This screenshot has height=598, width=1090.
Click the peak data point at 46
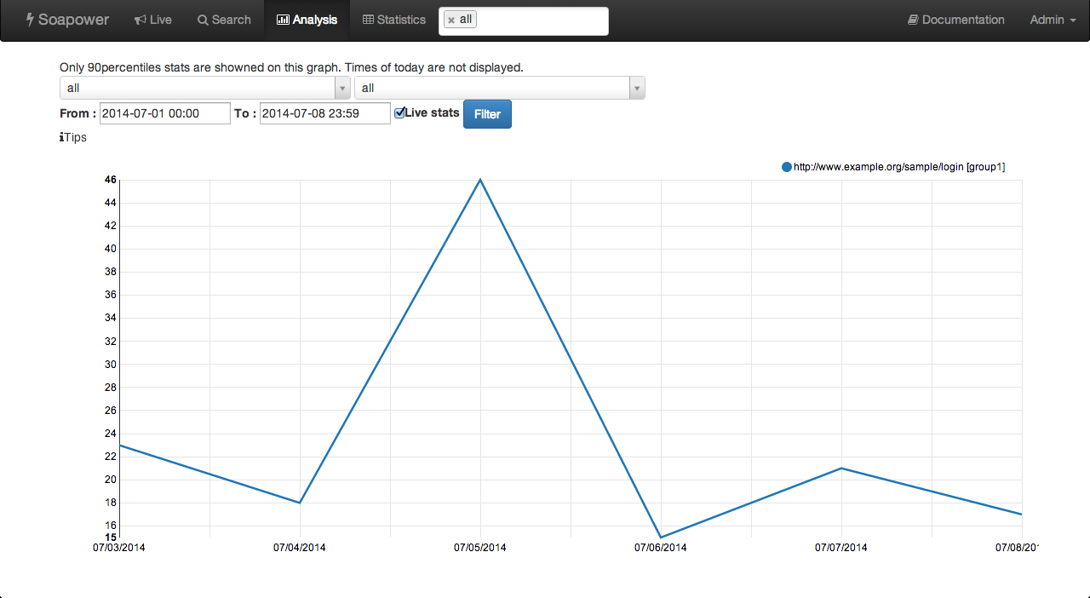click(x=480, y=180)
